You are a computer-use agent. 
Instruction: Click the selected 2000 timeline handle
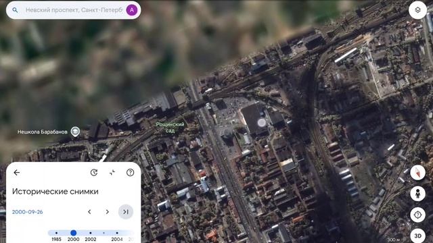[x=73, y=233]
